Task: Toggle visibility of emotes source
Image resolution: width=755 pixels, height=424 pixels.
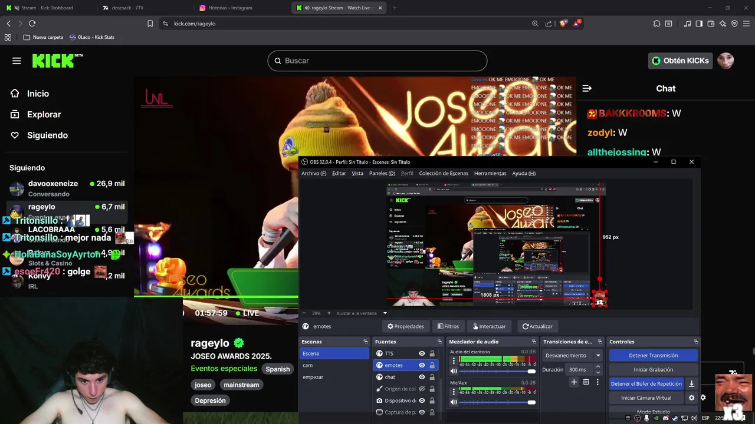Action: coord(422,365)
